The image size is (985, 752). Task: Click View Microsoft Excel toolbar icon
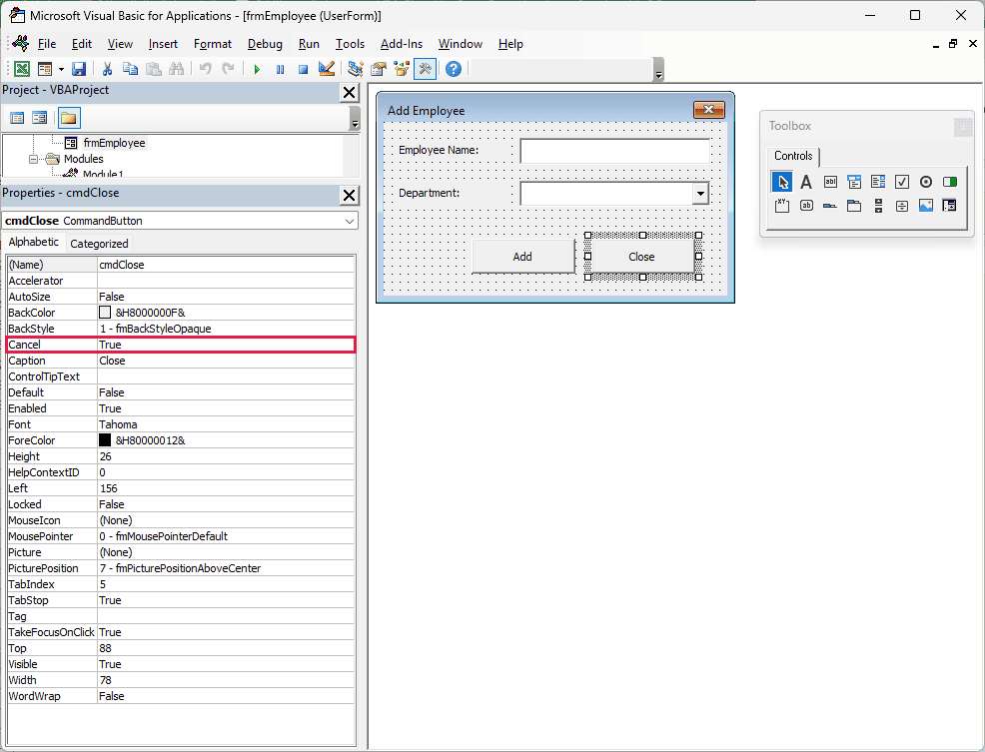coord(22,69)
